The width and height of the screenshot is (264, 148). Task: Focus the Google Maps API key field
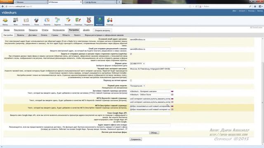point(150,113)
